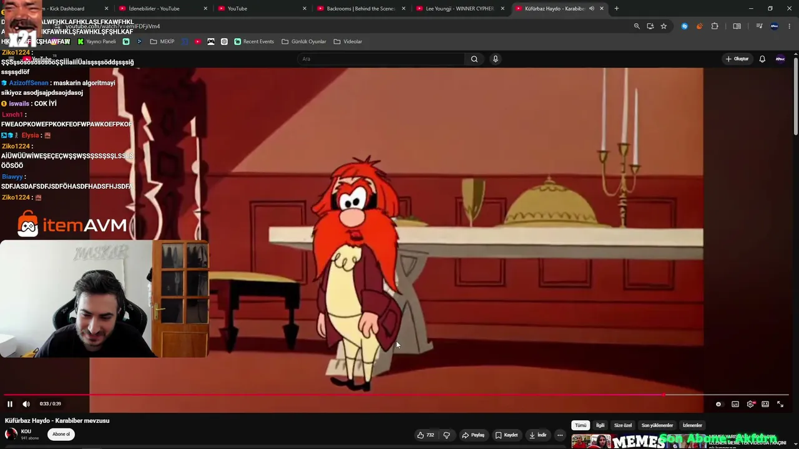The width and height of the screenshot is (799, 449).
Task: Select the Tümü filter chip
Action: [581, 425]
